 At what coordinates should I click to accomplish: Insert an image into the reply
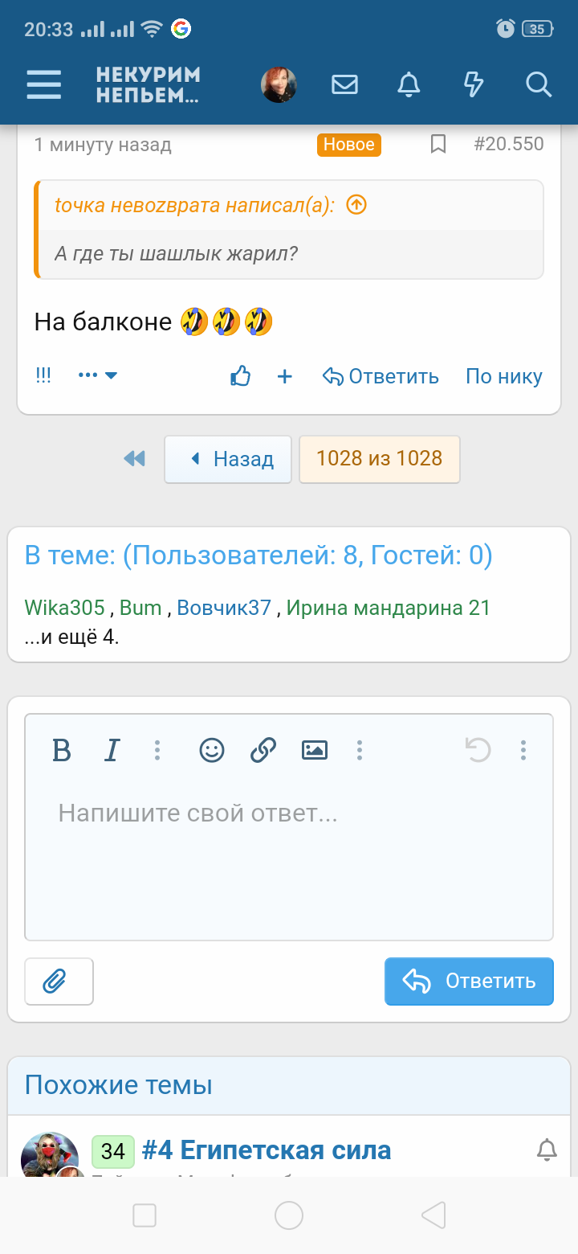click(314, 751)
